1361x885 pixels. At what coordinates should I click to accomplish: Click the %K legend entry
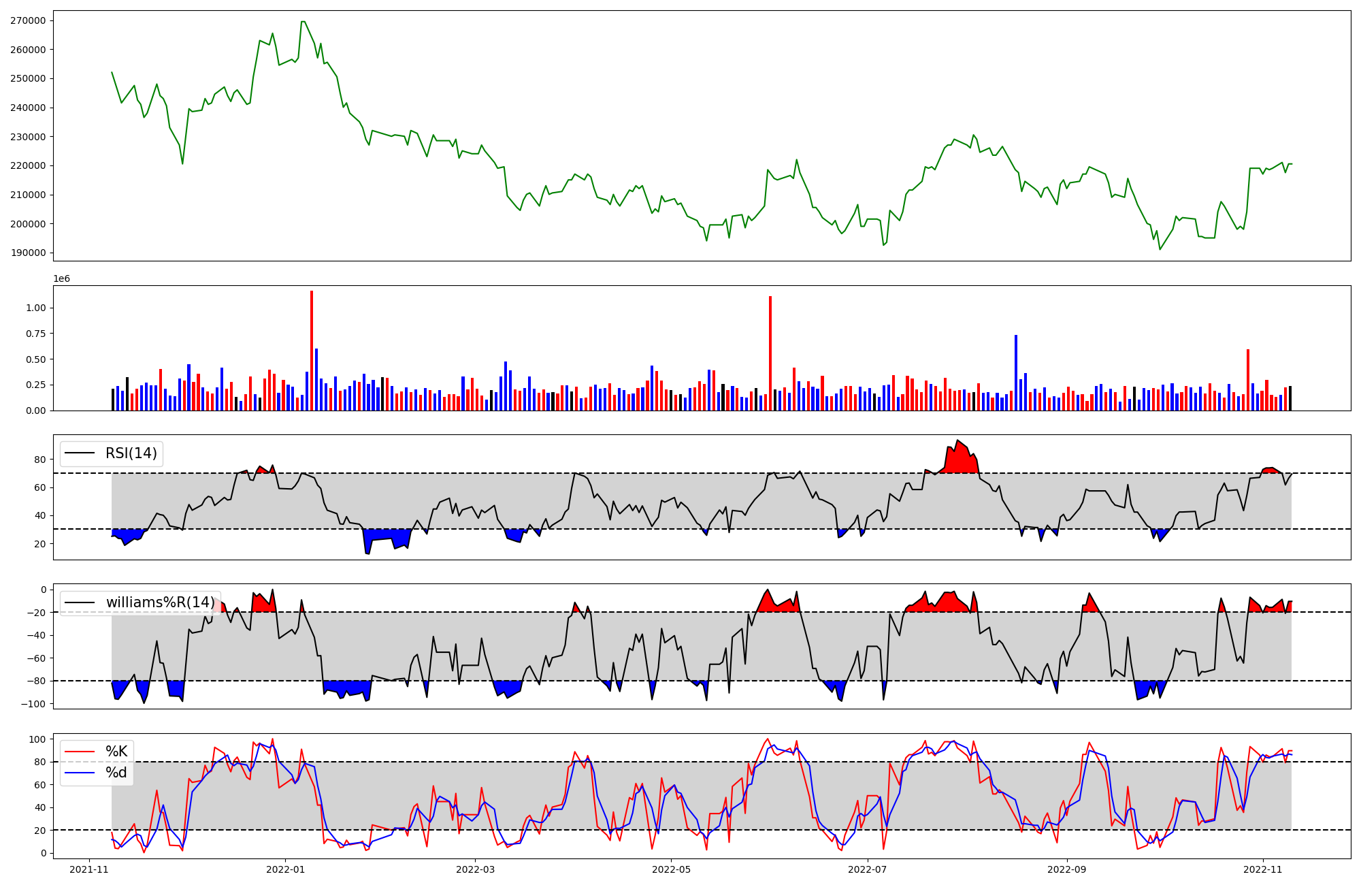pyautogui.click(x=116, y=752)
